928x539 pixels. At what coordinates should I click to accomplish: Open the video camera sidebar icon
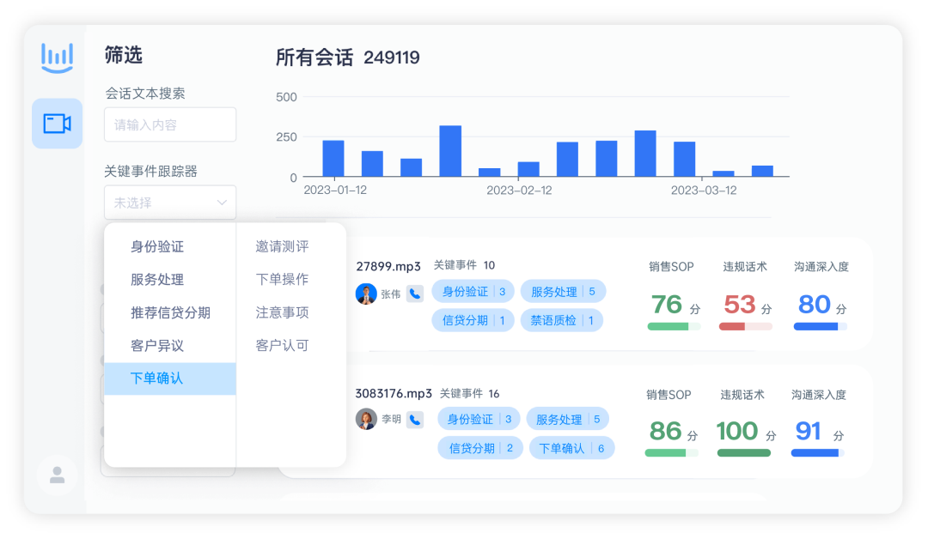pos(57,124)
